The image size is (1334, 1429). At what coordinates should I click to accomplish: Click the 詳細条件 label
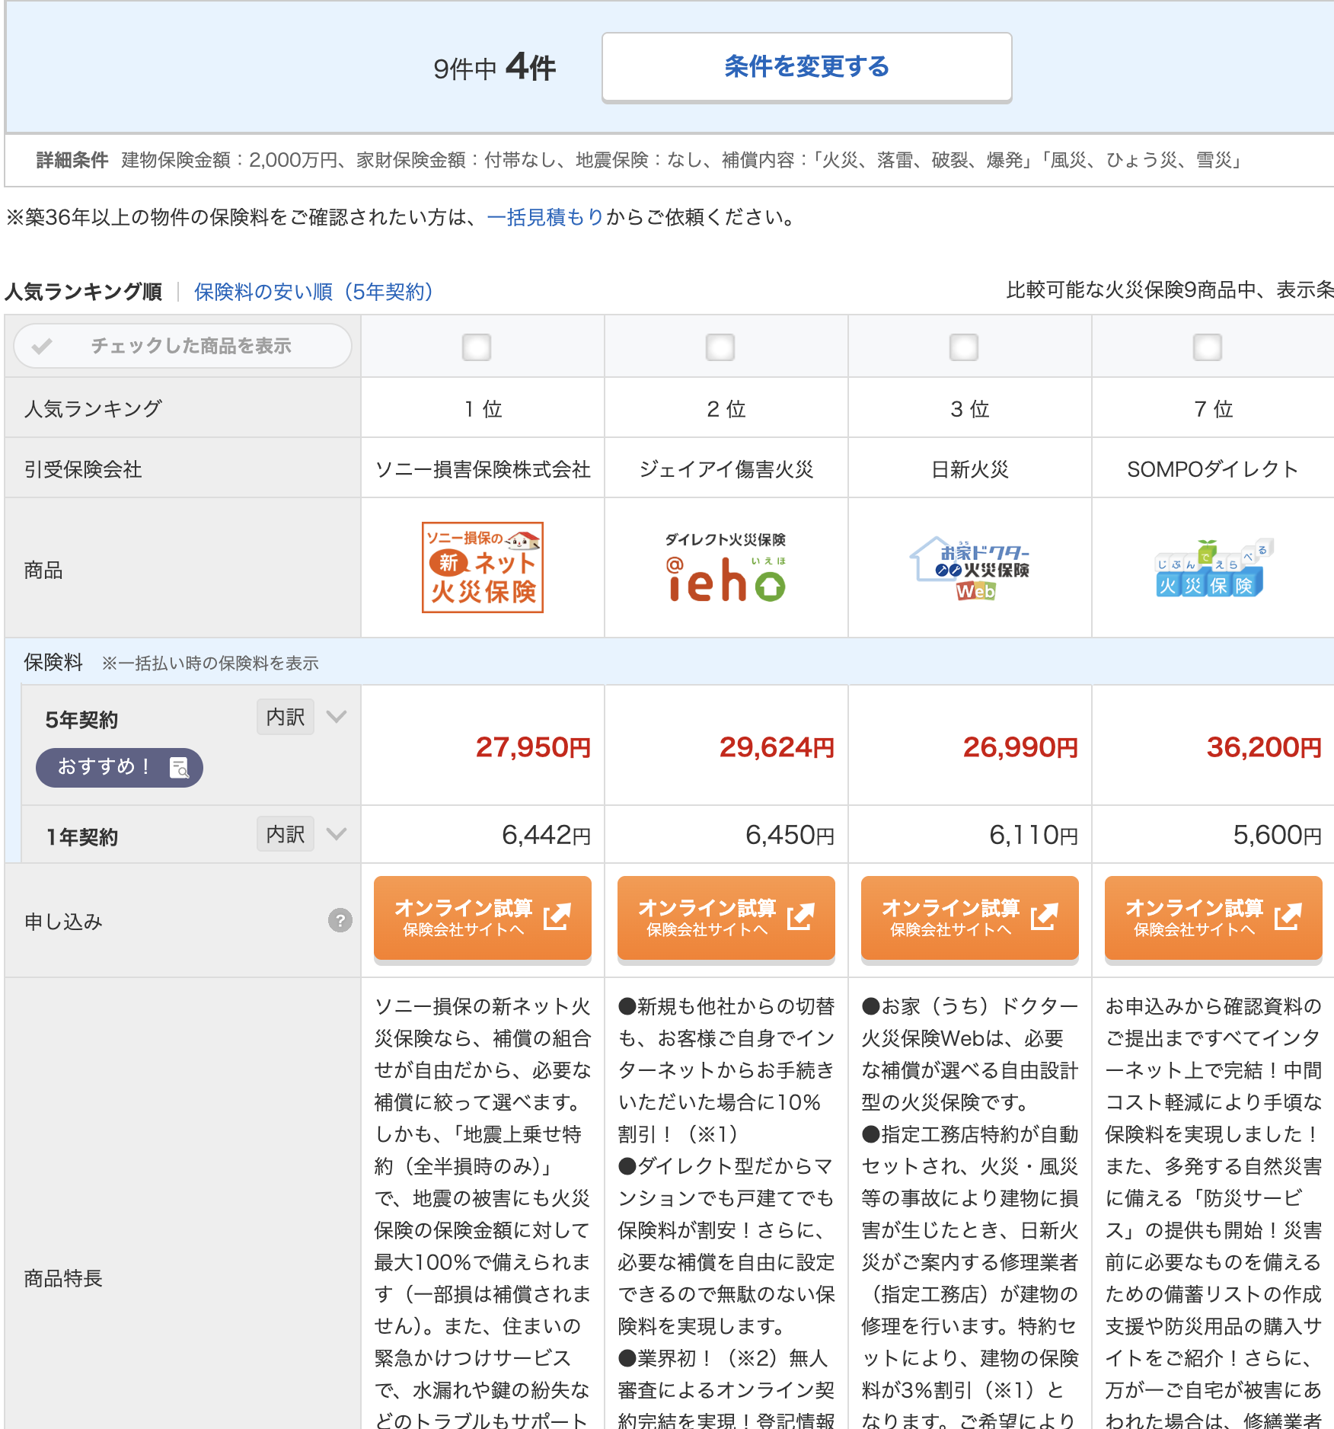72,160
